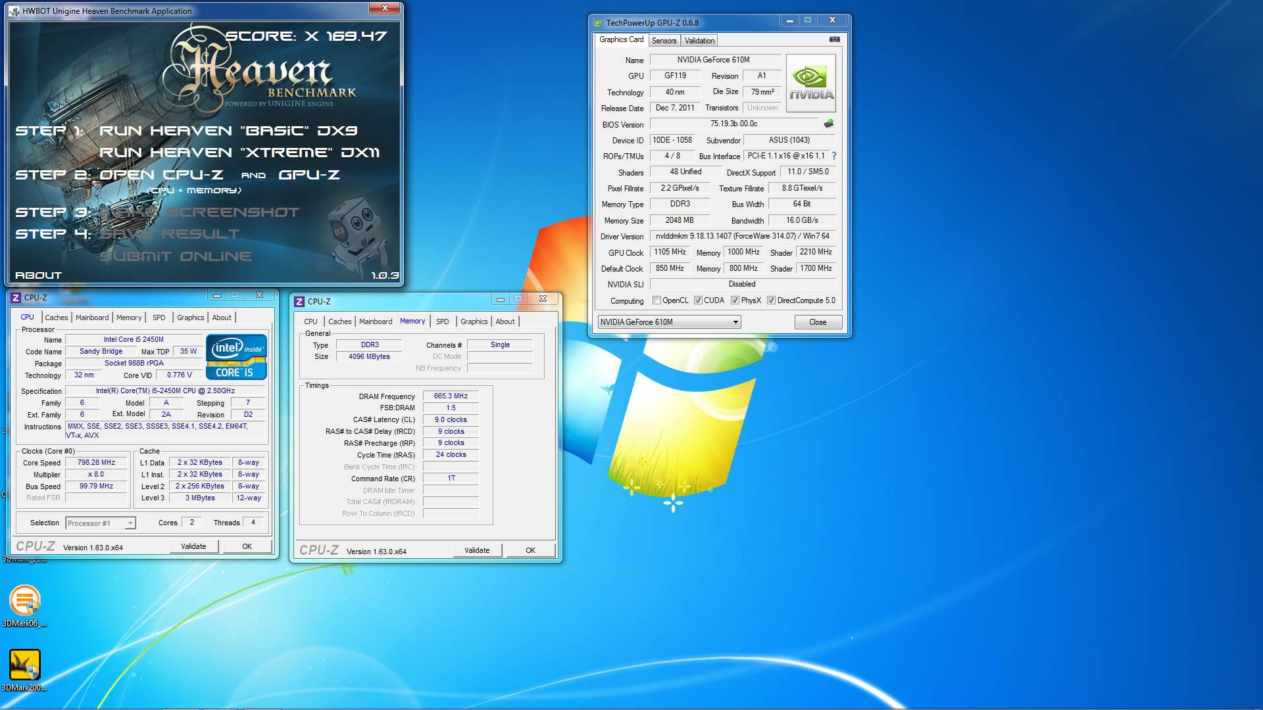Click OK in Memory CPU-Z window
This screenshot has width=1263, height=710.
[530, 550]
